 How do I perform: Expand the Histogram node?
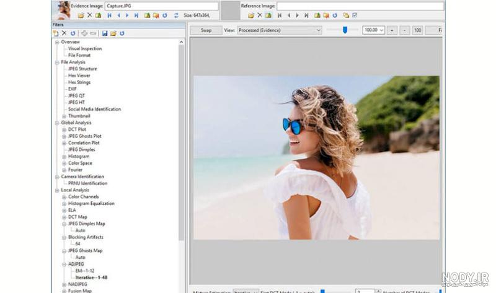point(64,157)
